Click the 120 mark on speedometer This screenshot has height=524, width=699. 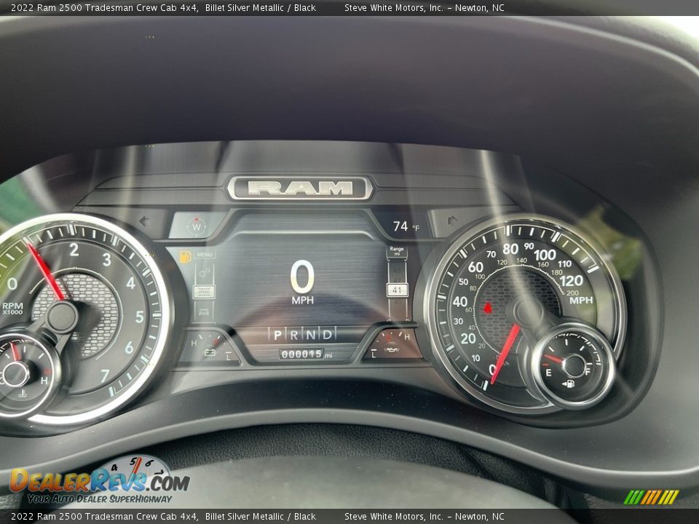(572, 281)
